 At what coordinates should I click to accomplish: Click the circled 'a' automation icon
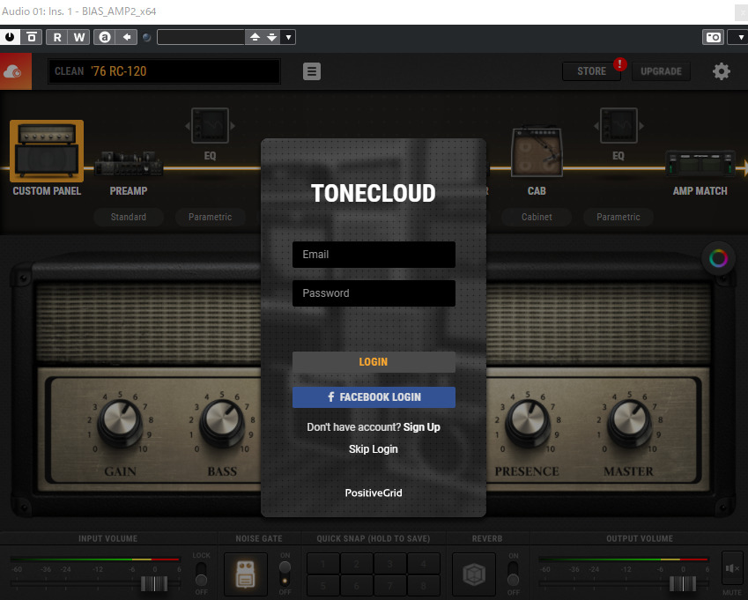pyautogui.click(x=105, y=37)
